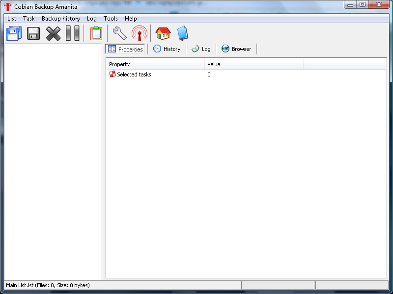Open options with the wrench icon
Image resolution: width=393 pixels, height=294 pixels.
pyautogui.click(x=119, y=33)
